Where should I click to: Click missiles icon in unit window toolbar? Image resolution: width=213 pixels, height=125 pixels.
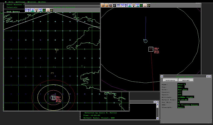(x=145, y=5)
